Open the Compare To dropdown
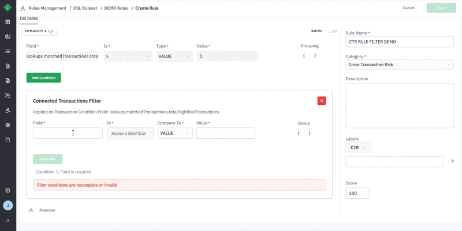 click(175, 133)
